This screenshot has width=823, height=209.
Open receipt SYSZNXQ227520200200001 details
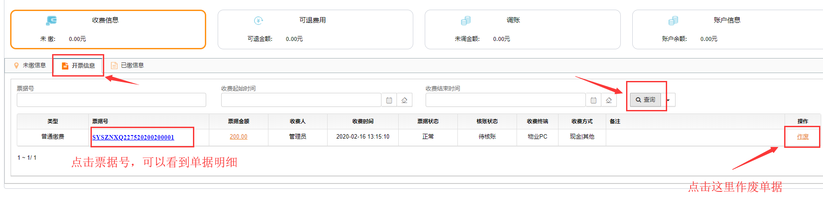(x=133, y=137)
